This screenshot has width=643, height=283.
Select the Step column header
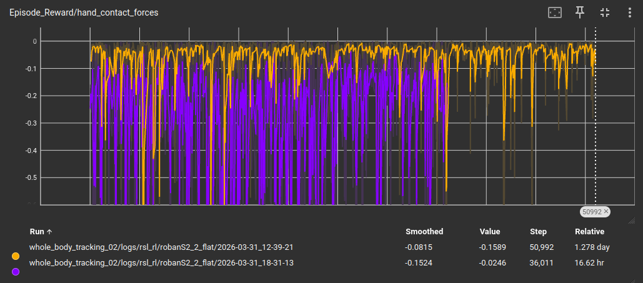[538, 231]
